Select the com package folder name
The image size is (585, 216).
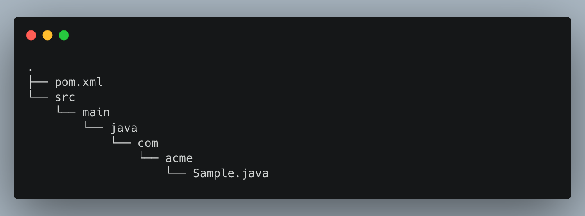148,143
